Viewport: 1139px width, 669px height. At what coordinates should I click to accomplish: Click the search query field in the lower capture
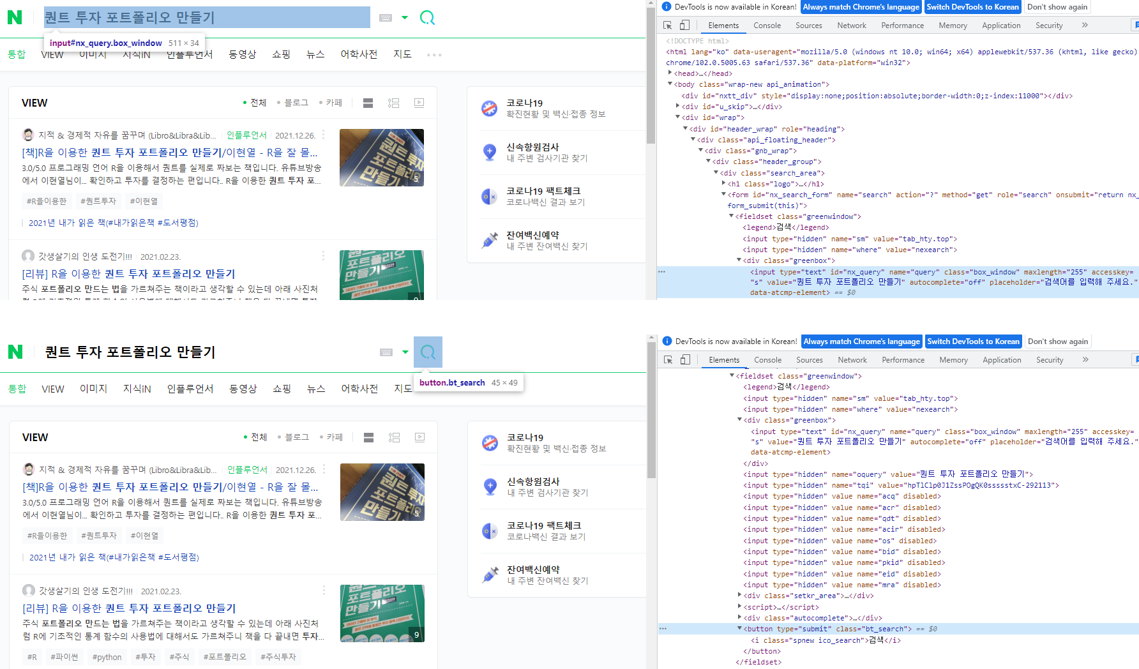tap(207, 352)
